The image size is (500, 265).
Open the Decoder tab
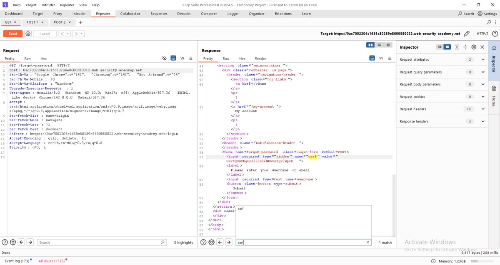[x=184, y=14]
